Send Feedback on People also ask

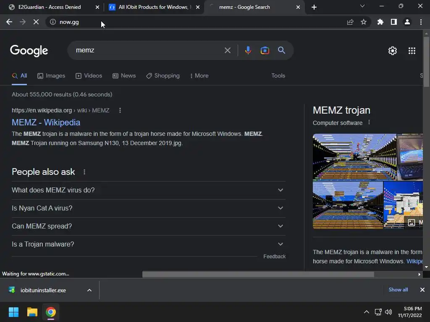[x=275, y=257]
